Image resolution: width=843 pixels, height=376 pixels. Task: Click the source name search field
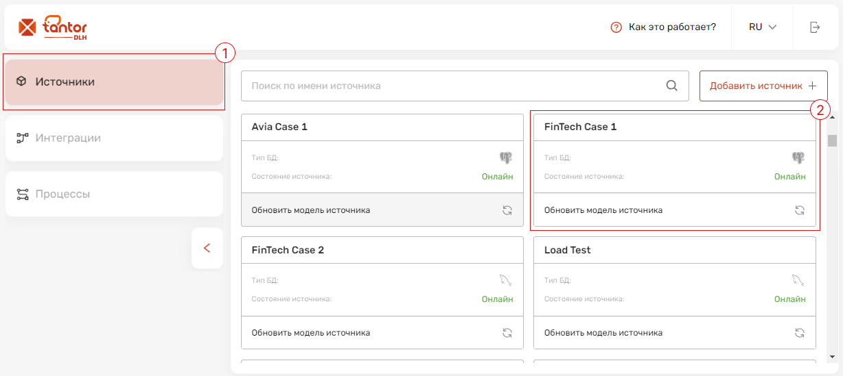[465, 86]
